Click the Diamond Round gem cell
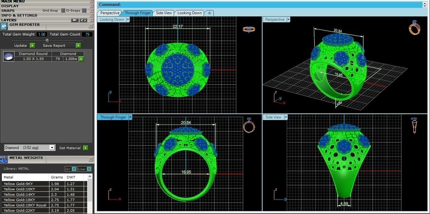The image size is (430, 214). (33, 54)
